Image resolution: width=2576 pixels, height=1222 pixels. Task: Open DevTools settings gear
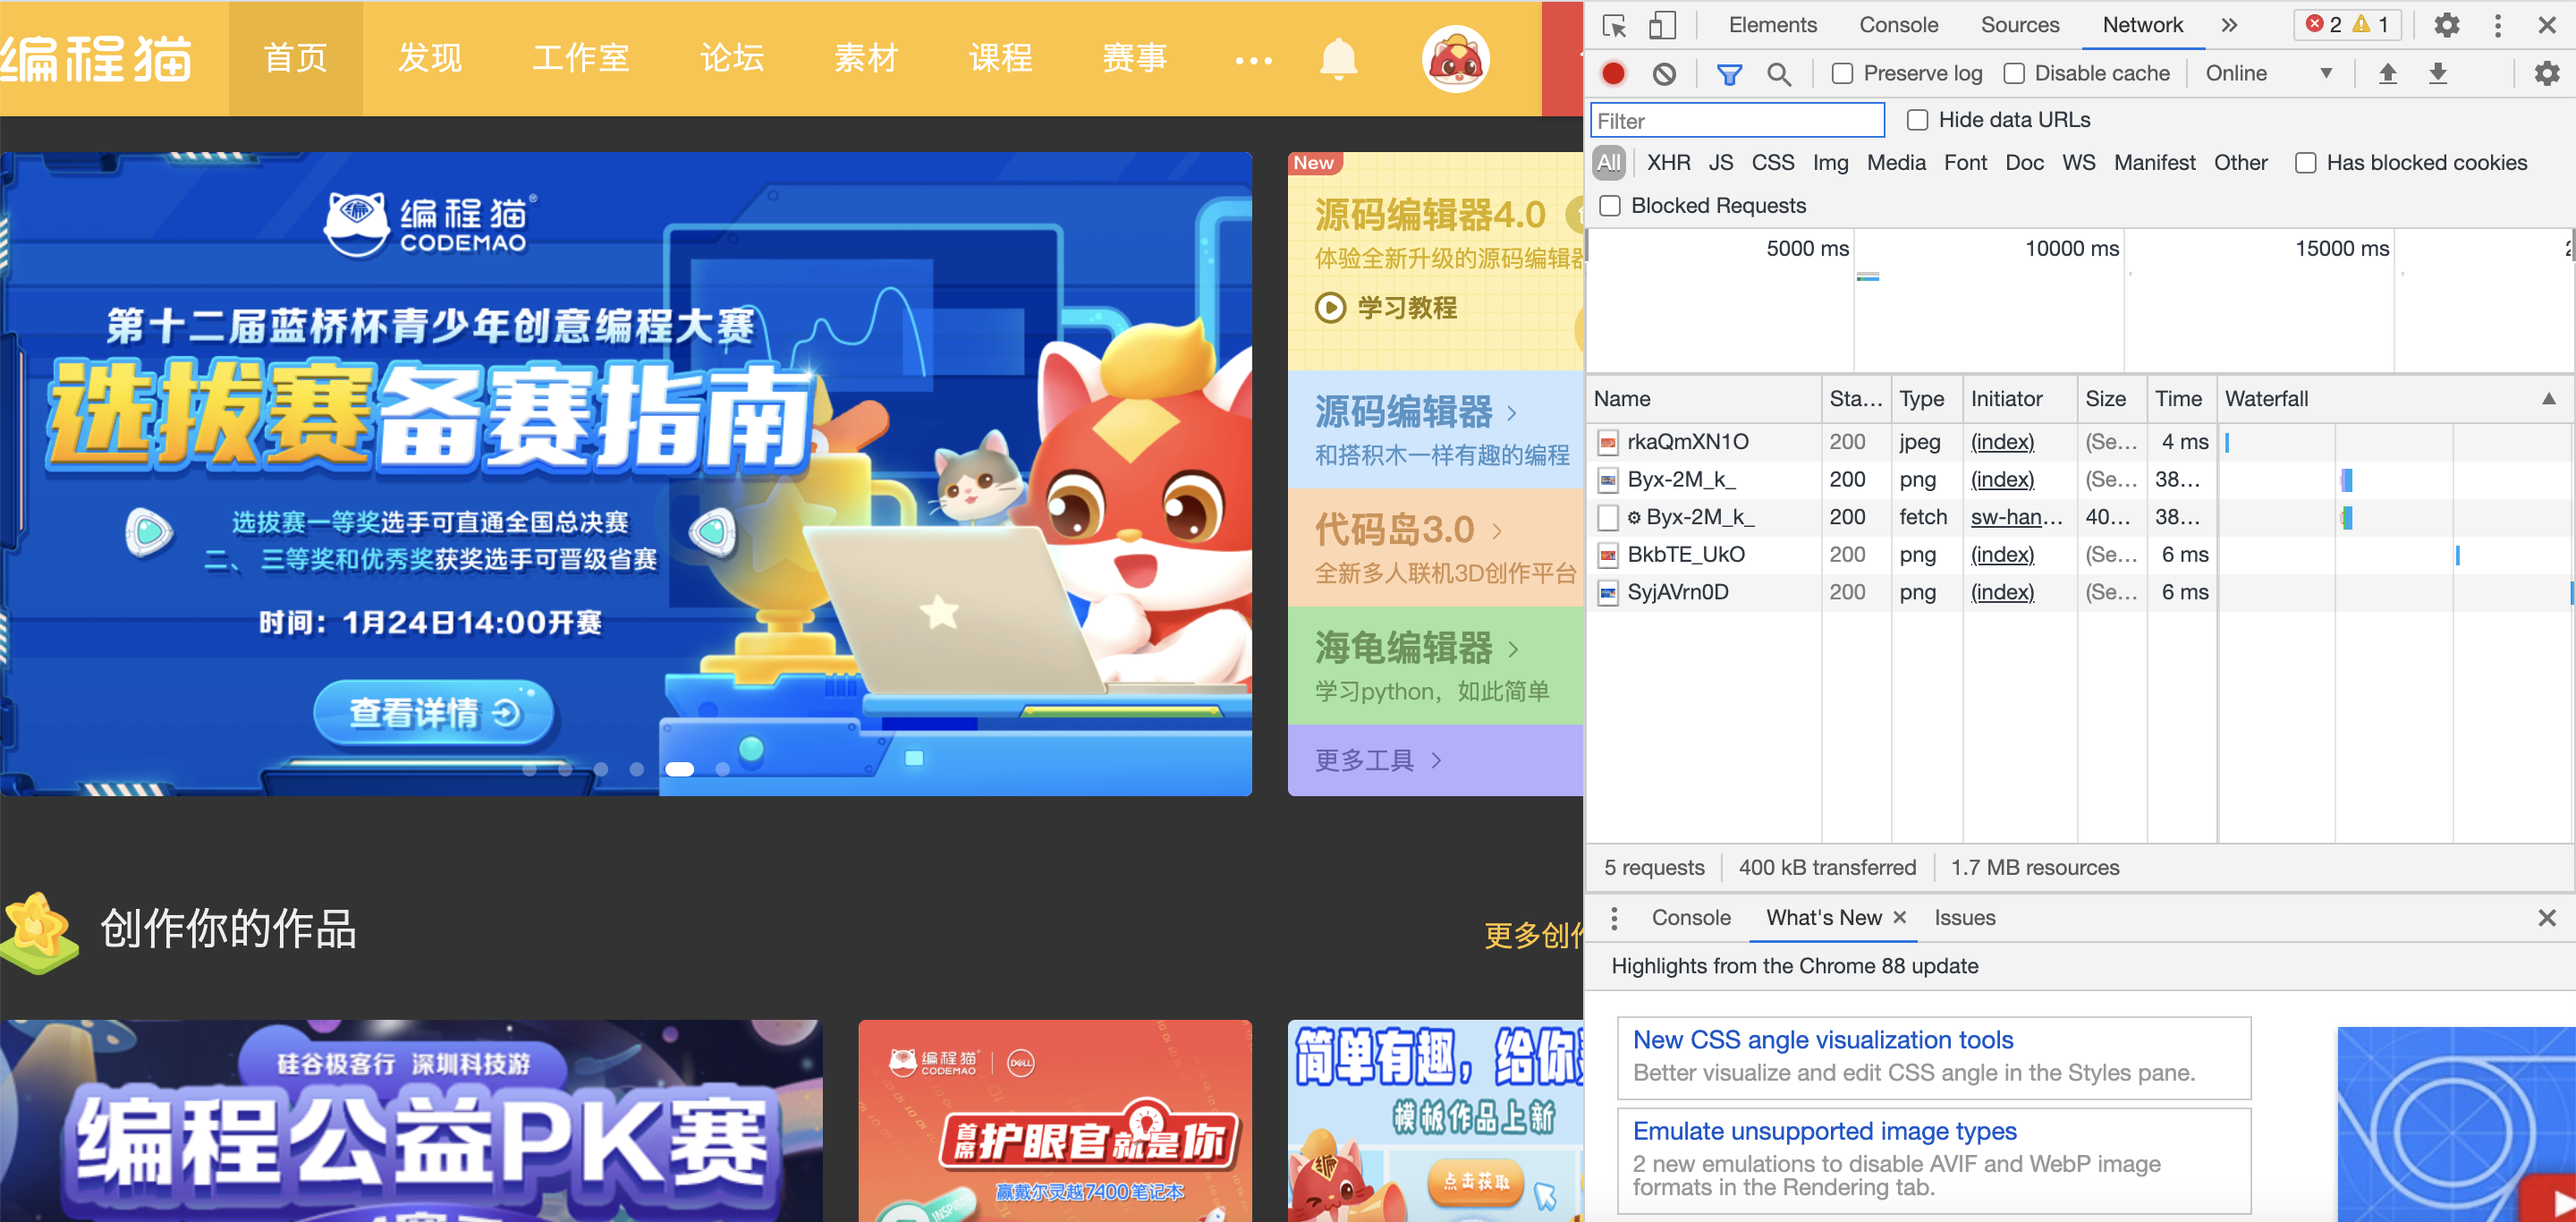click(x=2446, y=25)
